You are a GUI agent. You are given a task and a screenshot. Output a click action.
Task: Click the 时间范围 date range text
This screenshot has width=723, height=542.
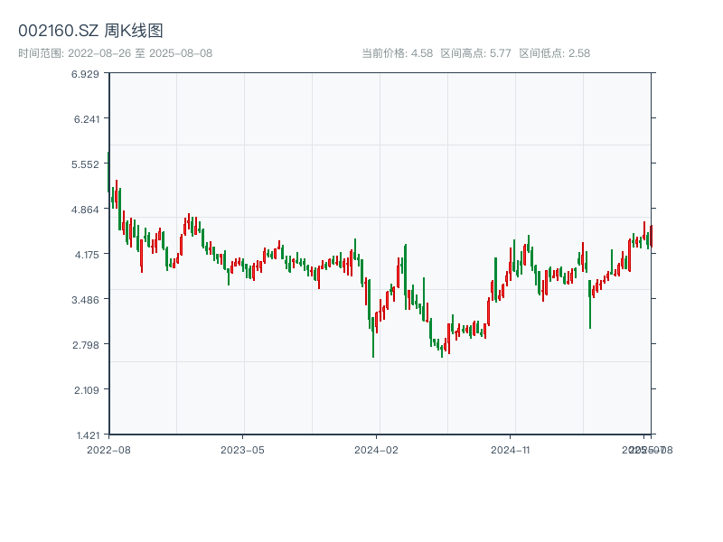[x=115, y=53]
